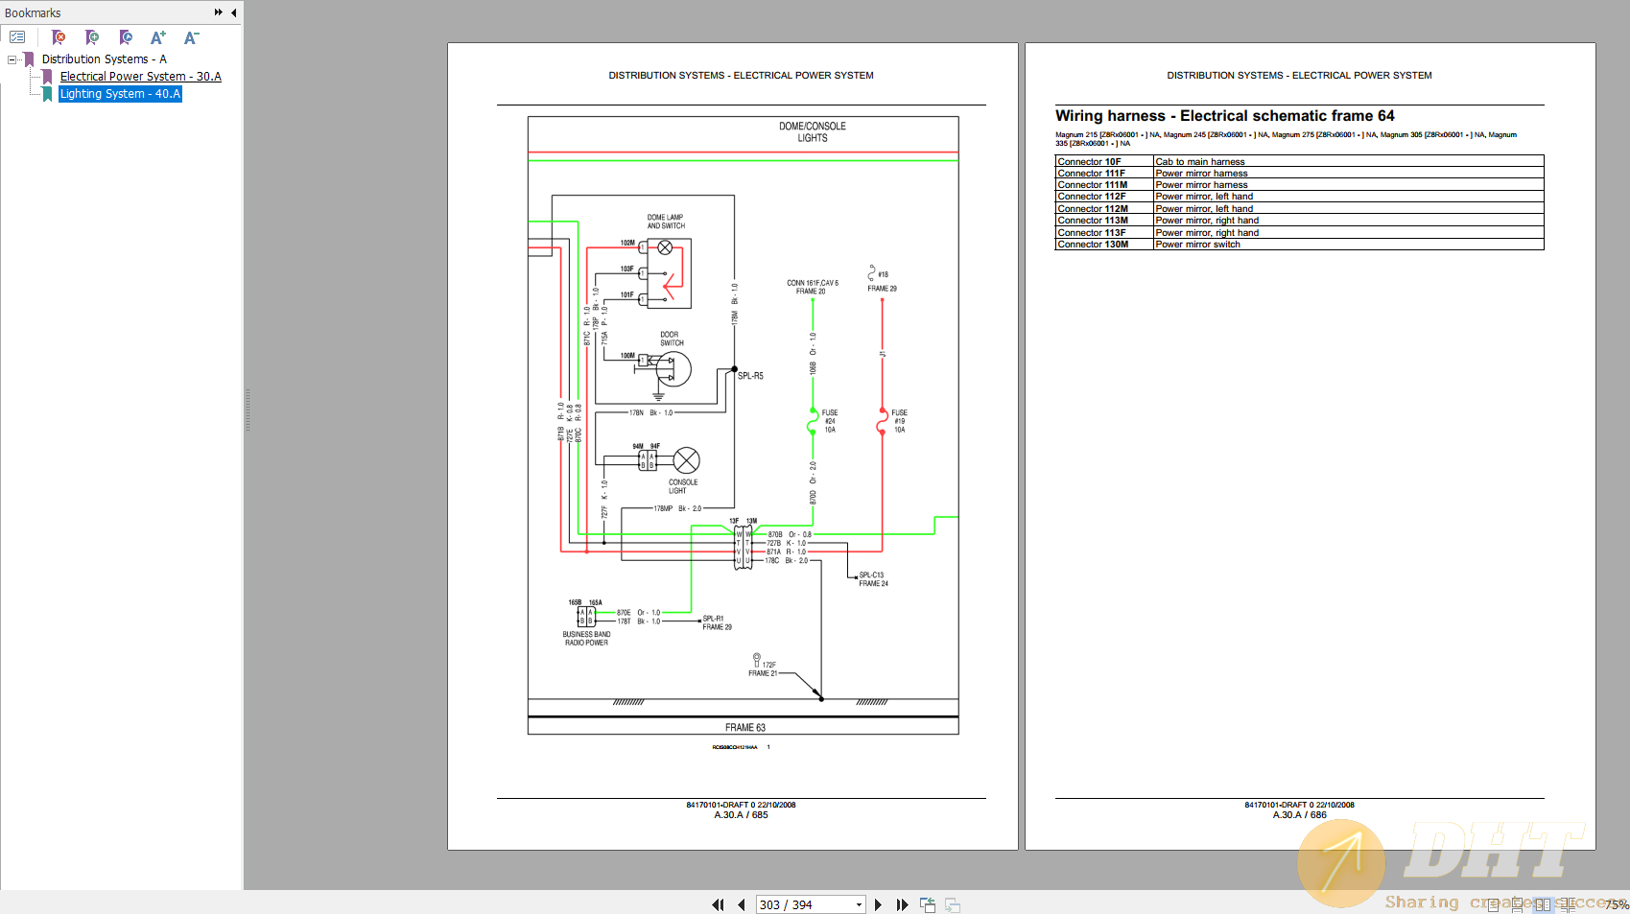Increase bookmark text size with A+ icon
The image size is (1630, 914).
[x=157, y=36]
